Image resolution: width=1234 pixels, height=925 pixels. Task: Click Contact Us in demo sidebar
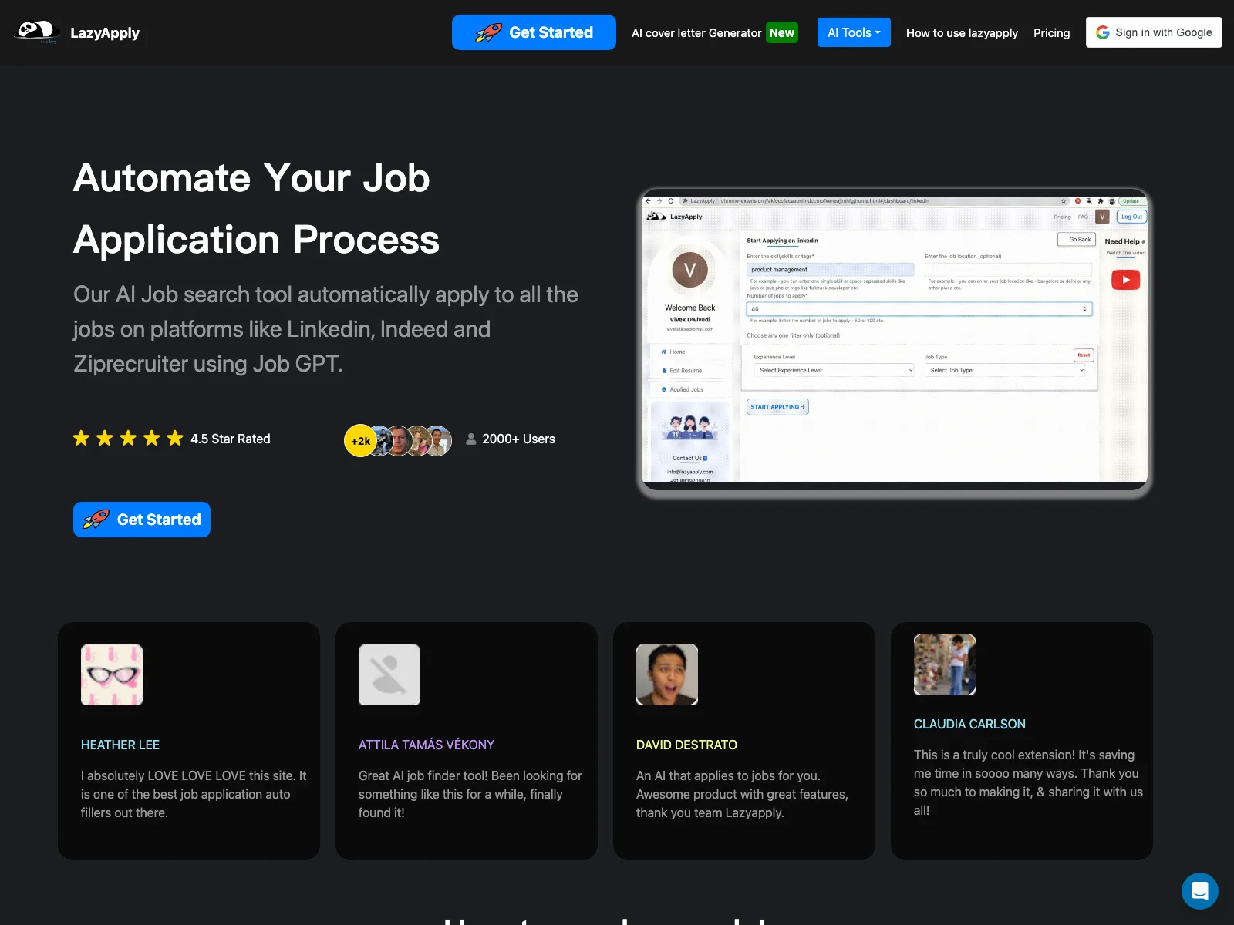(689, 458)
